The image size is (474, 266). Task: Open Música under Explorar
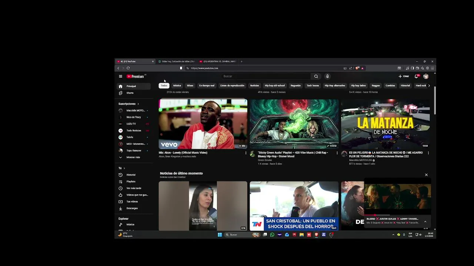(133, 224)
